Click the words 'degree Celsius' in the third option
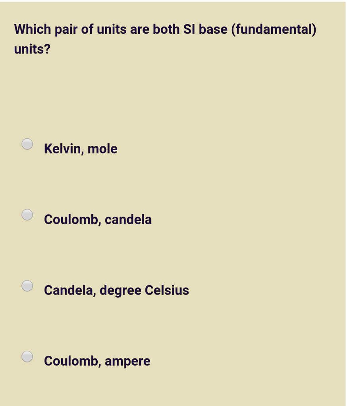The height and width of the screenshot is (406, 347). 144,290
